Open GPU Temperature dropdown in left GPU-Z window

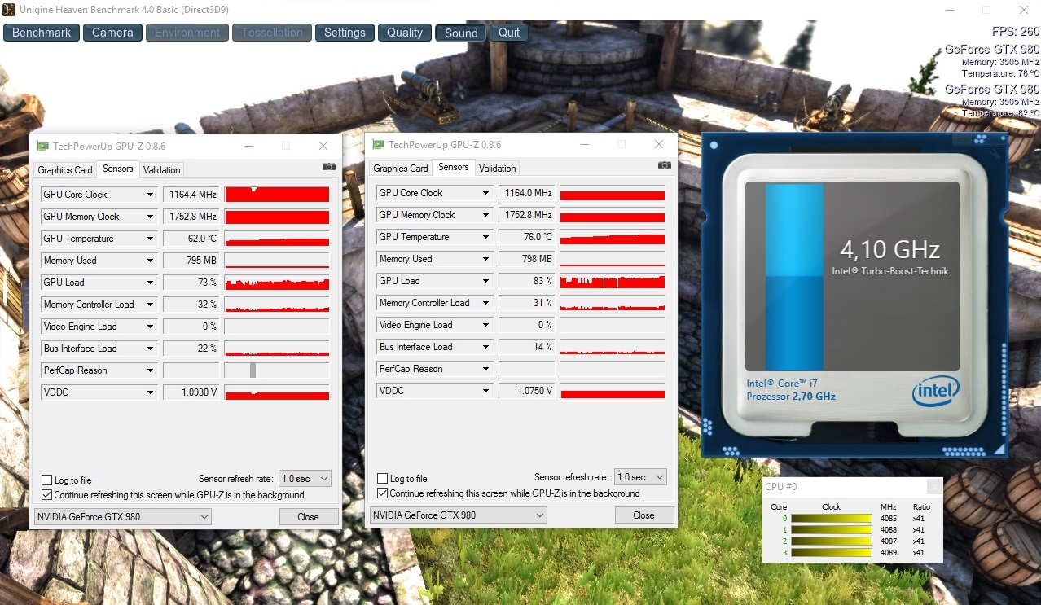pyautogui.click(x=151, y=239)
